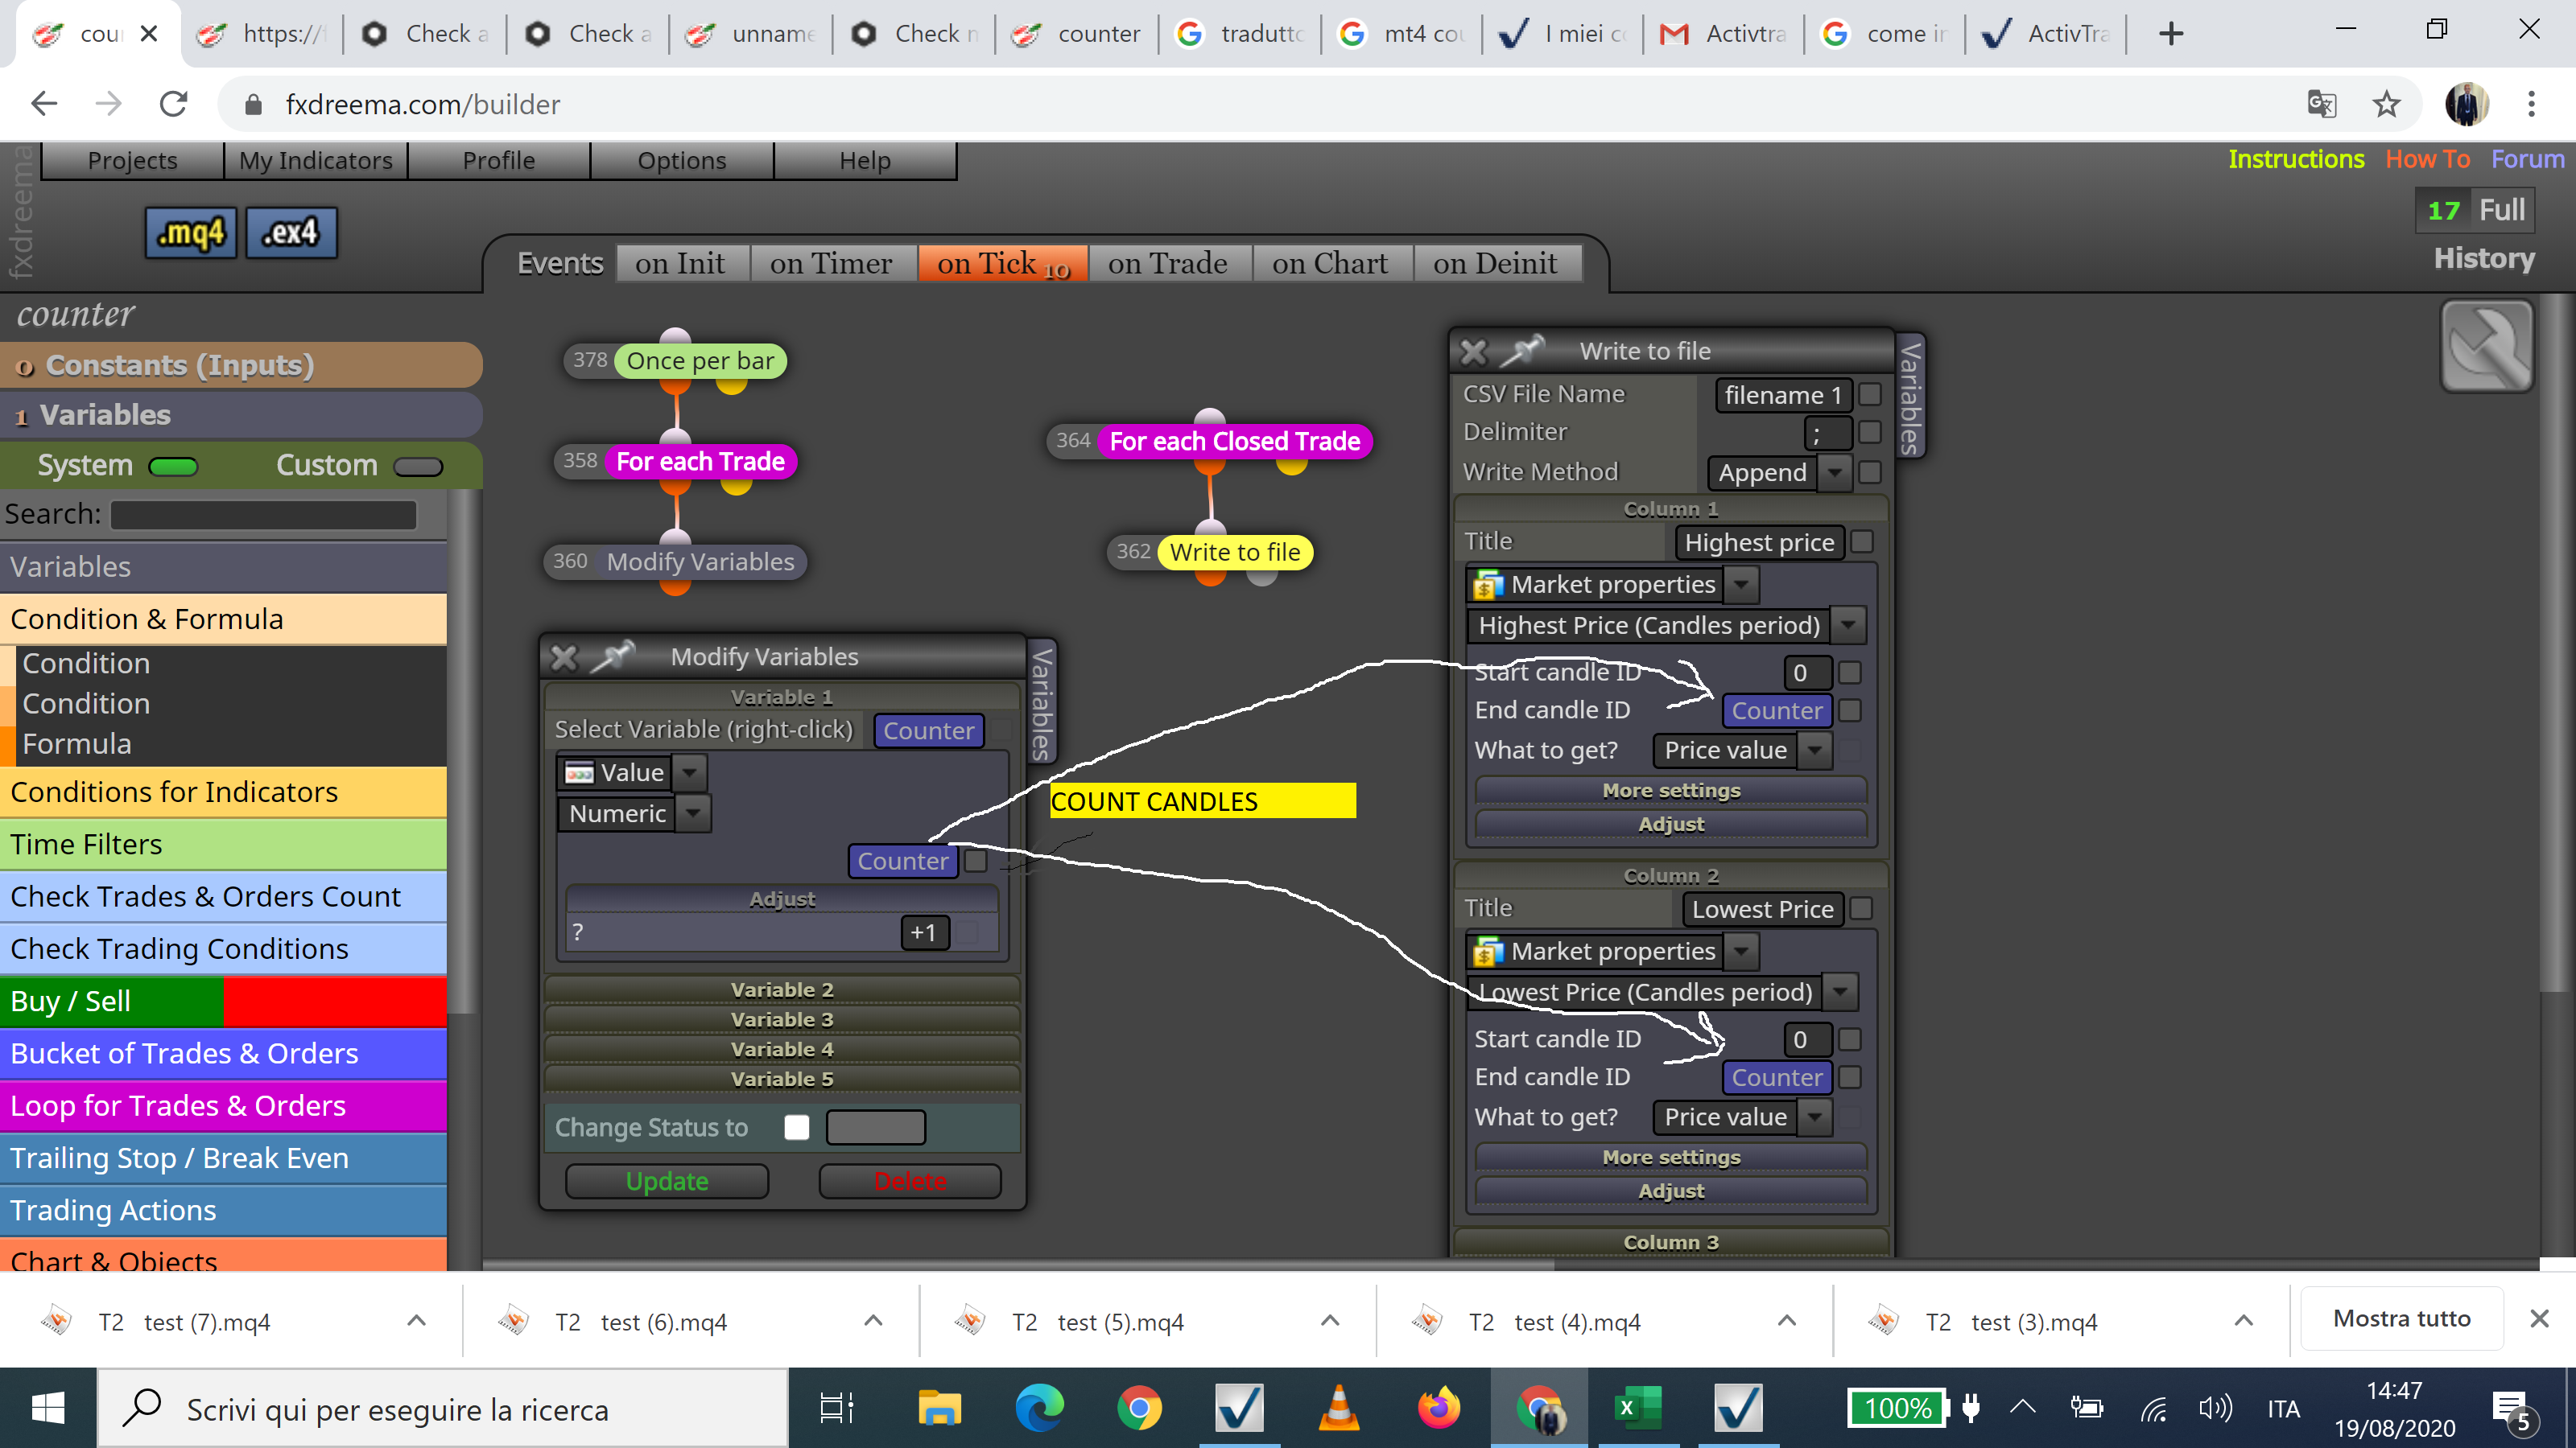Click the .ex4 export icon

[x=291, y=232]
